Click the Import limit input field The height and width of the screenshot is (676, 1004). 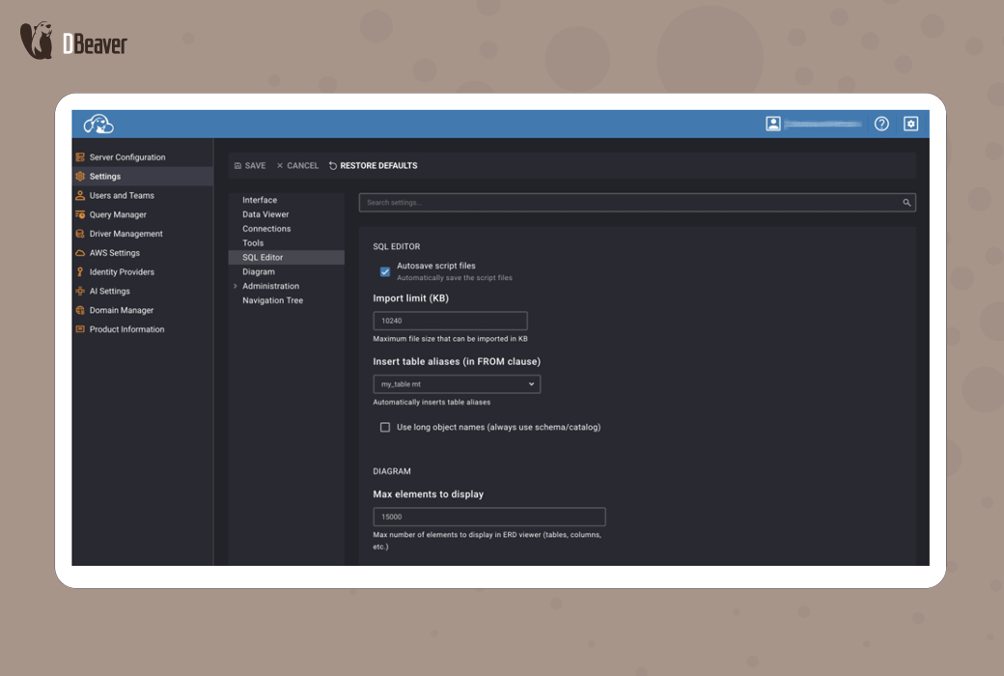[x=450, y=321]
